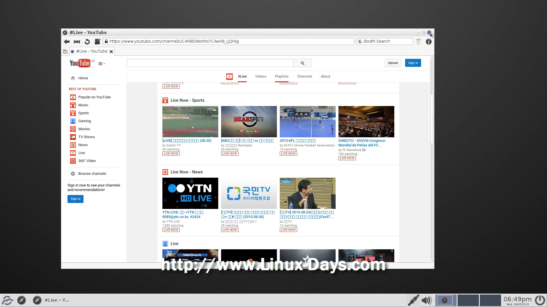Switch to the Playlists tab

coord(281,76)
